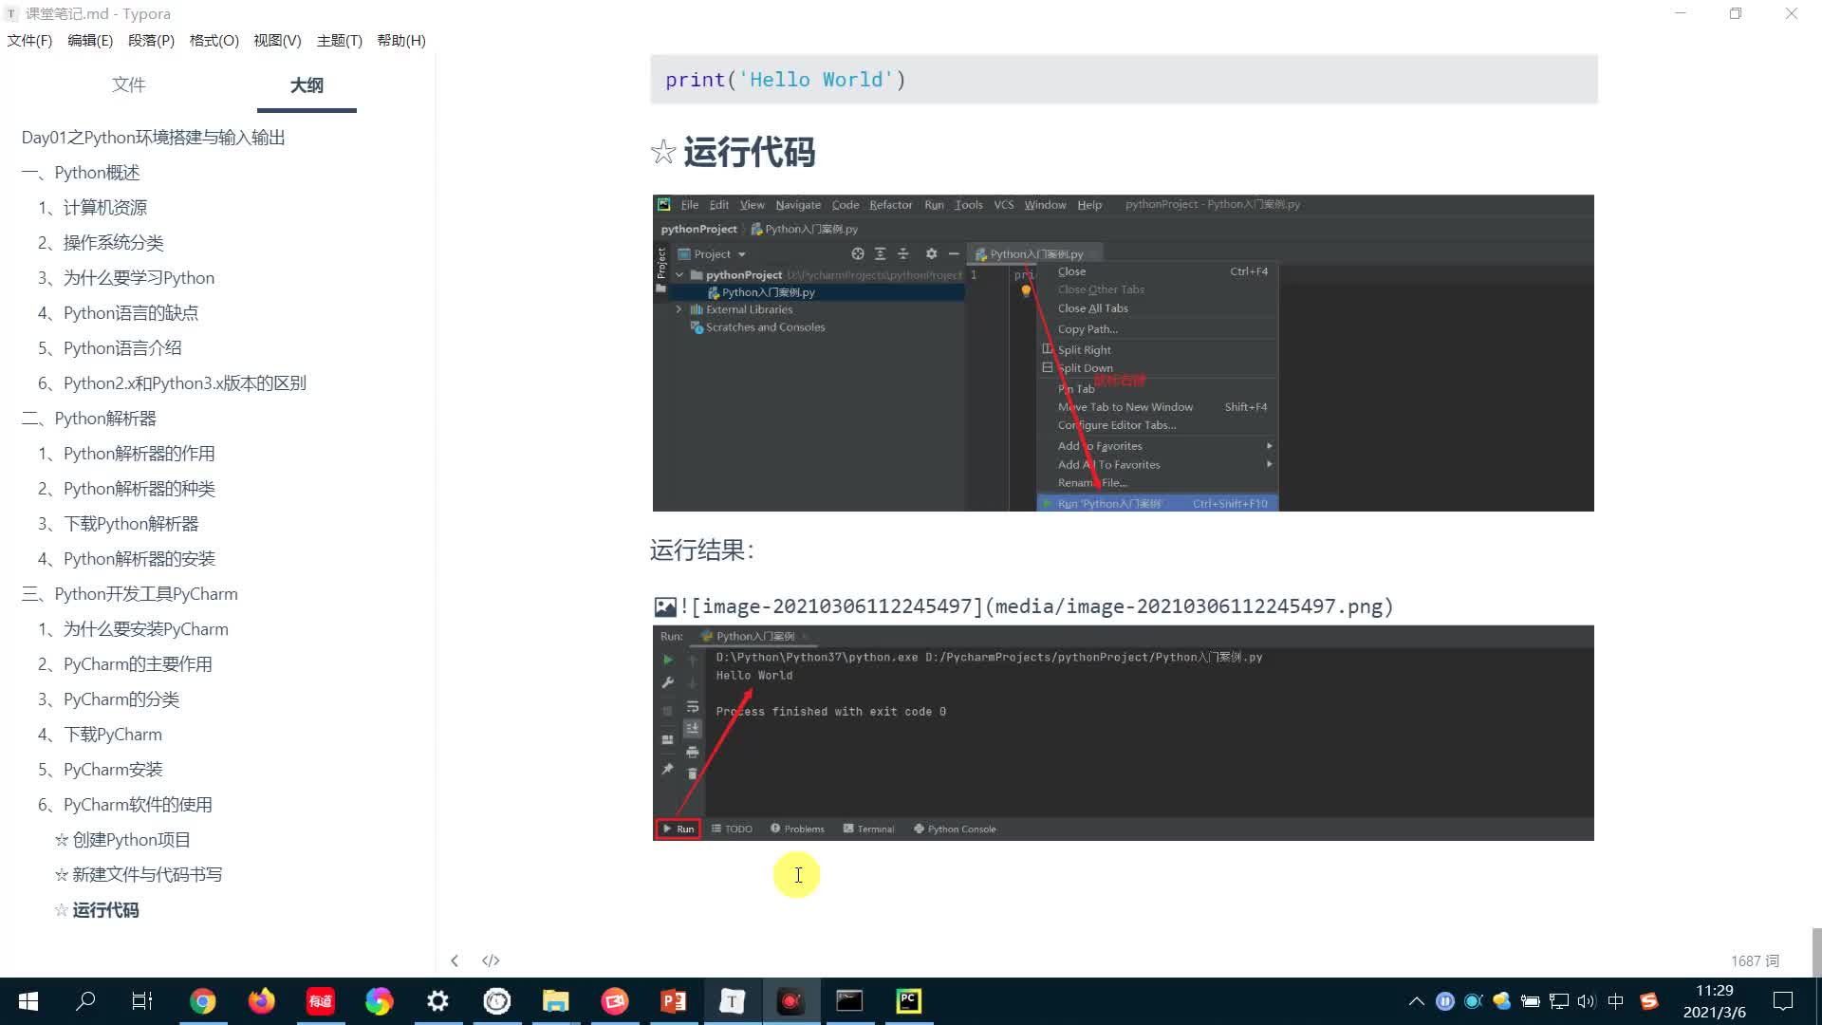Open the 编辑(E) menu

[x=90, y=41]
